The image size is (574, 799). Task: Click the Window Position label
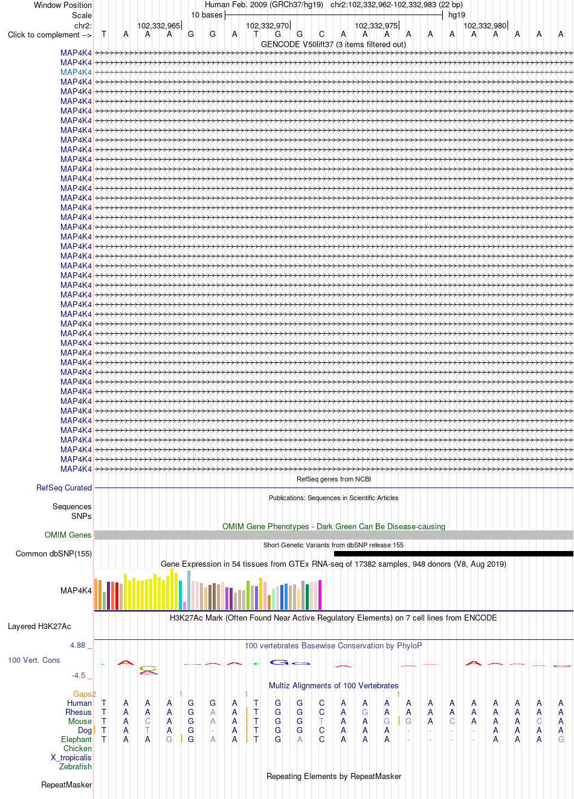63,5
